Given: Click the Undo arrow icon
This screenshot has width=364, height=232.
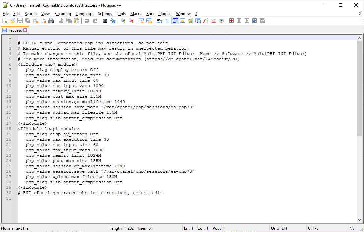Looking at the screenshot, I should pyautogui.click(x=87, y=21).
